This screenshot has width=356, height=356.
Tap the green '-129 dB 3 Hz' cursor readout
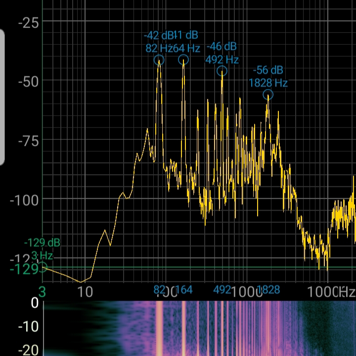42,249
